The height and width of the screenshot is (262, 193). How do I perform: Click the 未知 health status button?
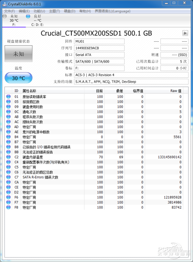pos(18,54)
